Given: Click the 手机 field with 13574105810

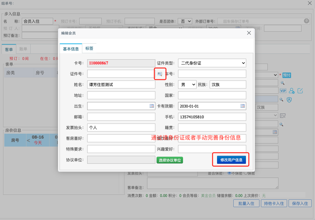Looking at the screenshot, I should (x=212, y=117).
